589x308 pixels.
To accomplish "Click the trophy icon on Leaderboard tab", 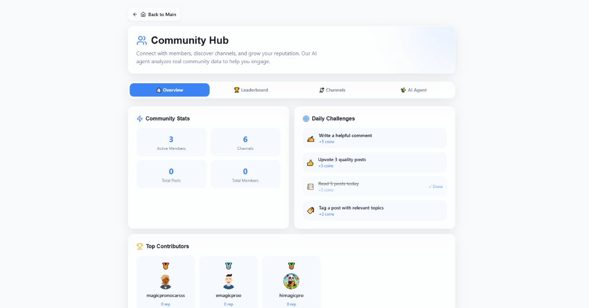I will pyautogui.click(x=237, y=90).
